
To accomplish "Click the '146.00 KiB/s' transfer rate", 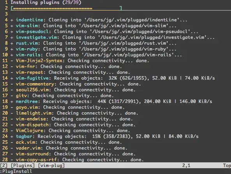I will click(x=196, y=101).
